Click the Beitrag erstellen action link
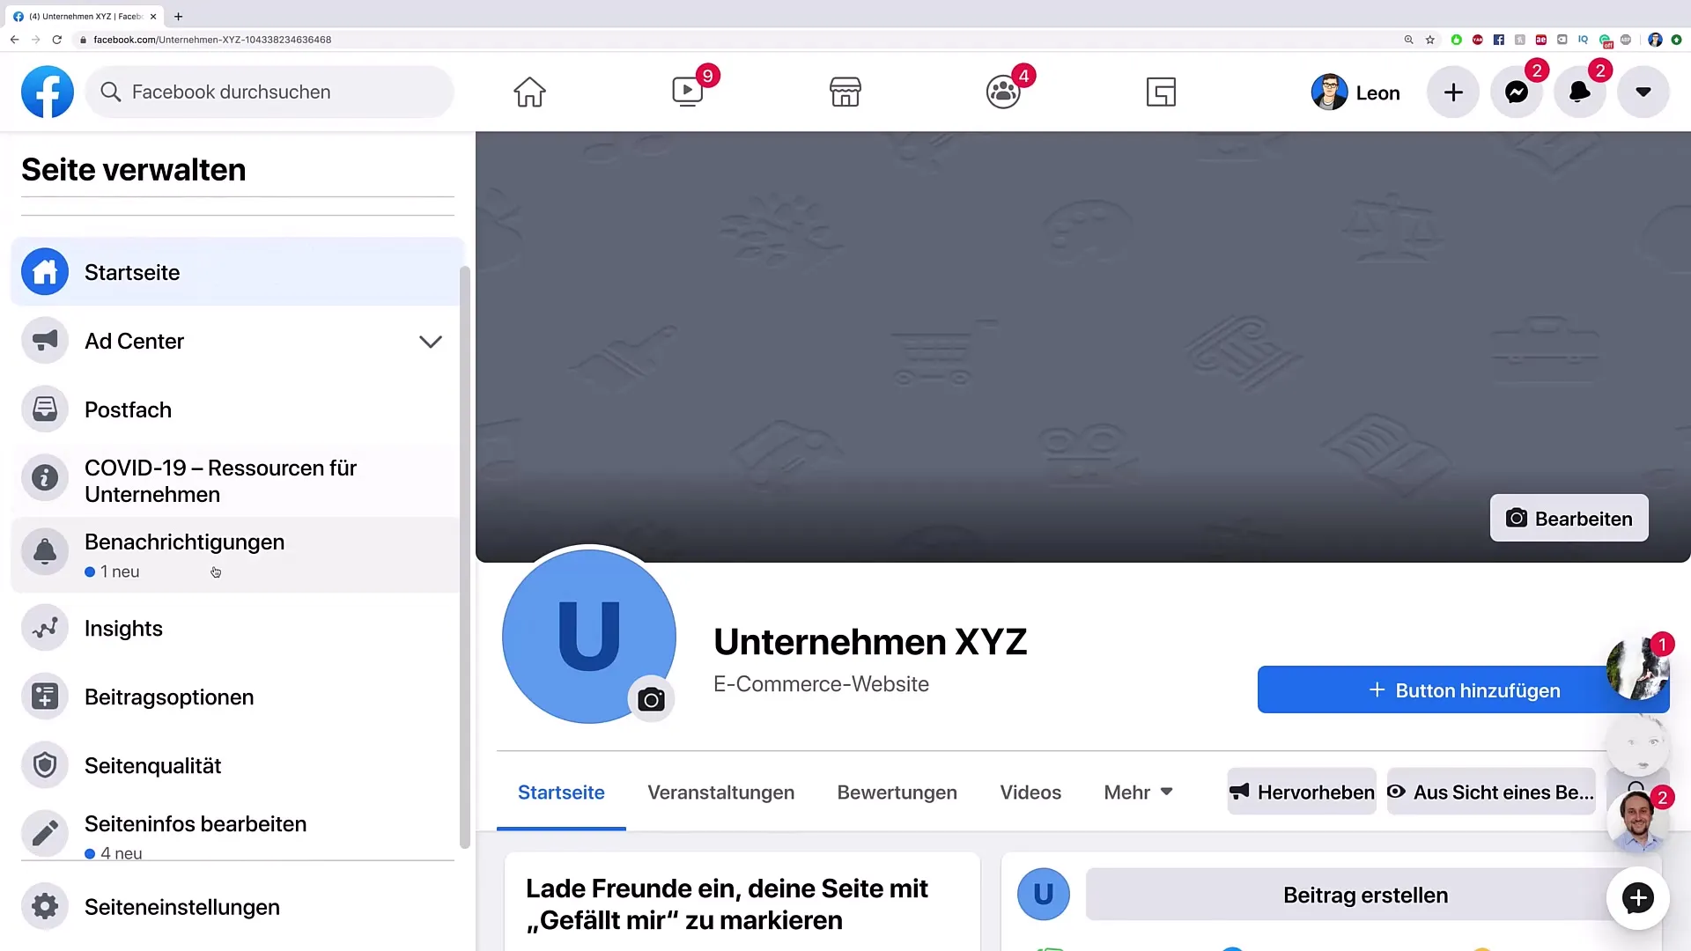The height and width of the screenshot is (951, 1691). pos(1364,894)
